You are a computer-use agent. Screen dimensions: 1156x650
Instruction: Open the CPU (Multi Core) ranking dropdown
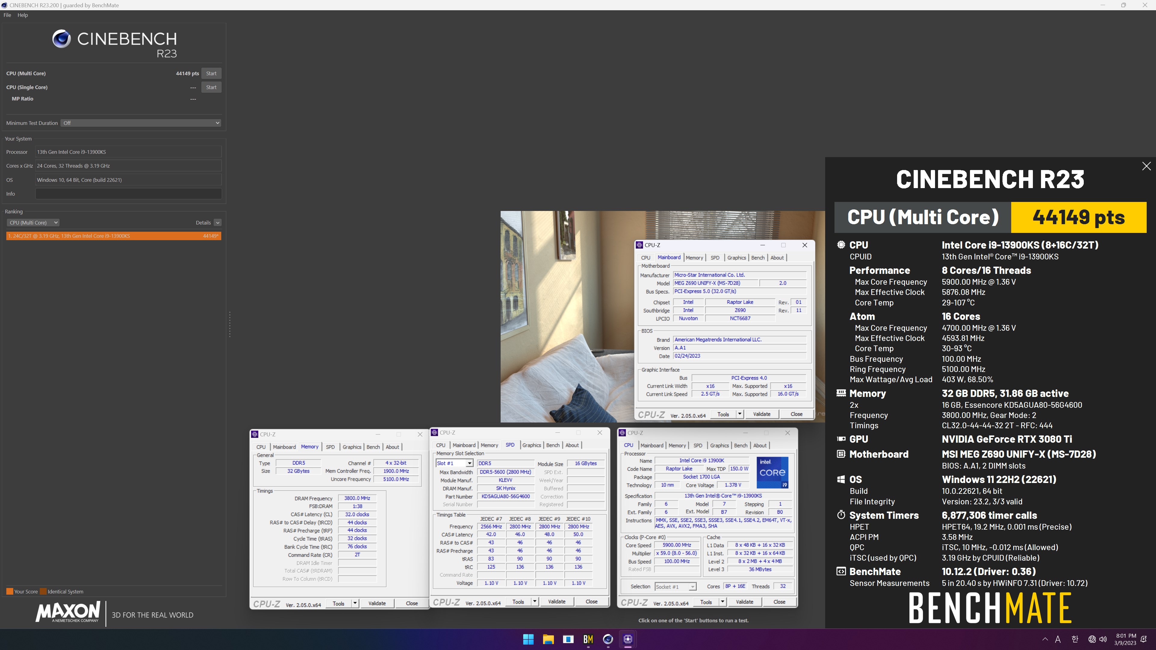pyautogui.click(x=33, y=222)
